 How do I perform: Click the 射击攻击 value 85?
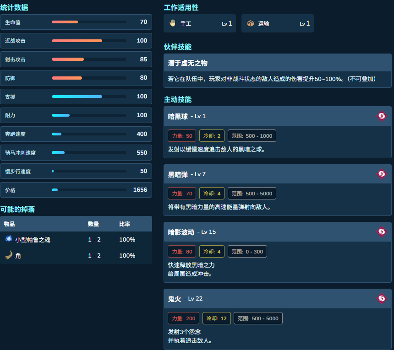(x=143, y=59)
